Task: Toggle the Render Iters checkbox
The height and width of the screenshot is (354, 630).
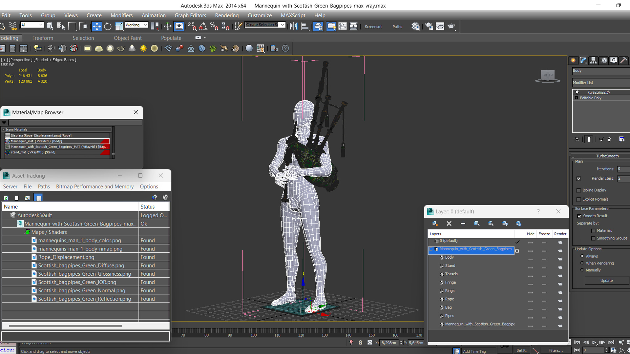Action: [x=578, y=179]
